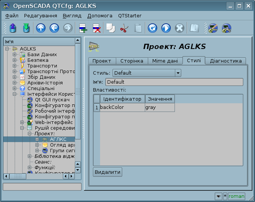Open the QTStarter menu
This screenshot has height=202, width=255.
[130, 15]
